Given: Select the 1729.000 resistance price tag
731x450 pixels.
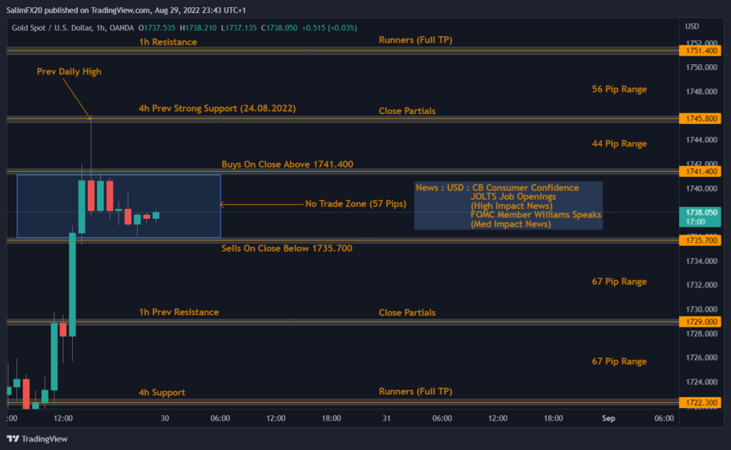Looking at the screenshot, I should click(700, 322).
